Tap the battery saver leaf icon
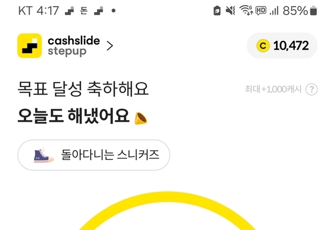Viewport: 335px width, 230px height. click(x=217, y=10)
